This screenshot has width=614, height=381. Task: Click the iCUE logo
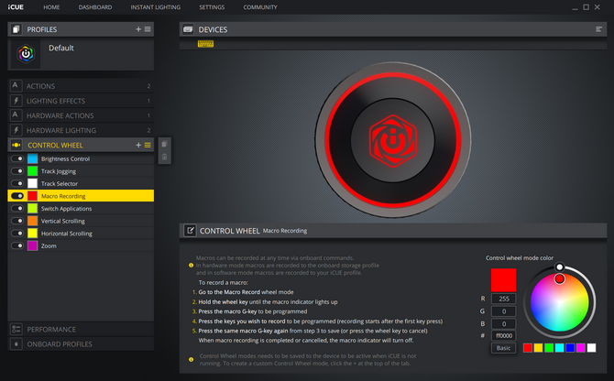pos(16,7)
